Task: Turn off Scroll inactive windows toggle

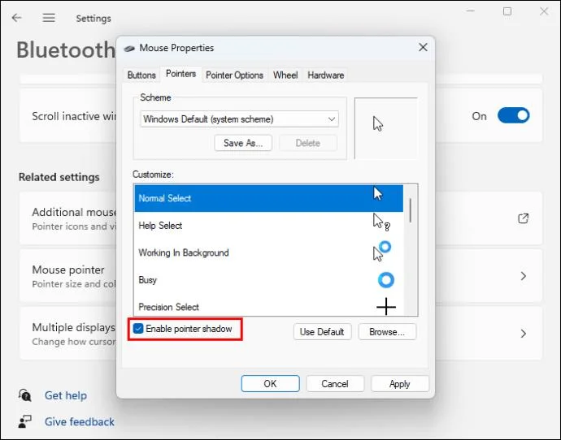Action: click(513, 116)
